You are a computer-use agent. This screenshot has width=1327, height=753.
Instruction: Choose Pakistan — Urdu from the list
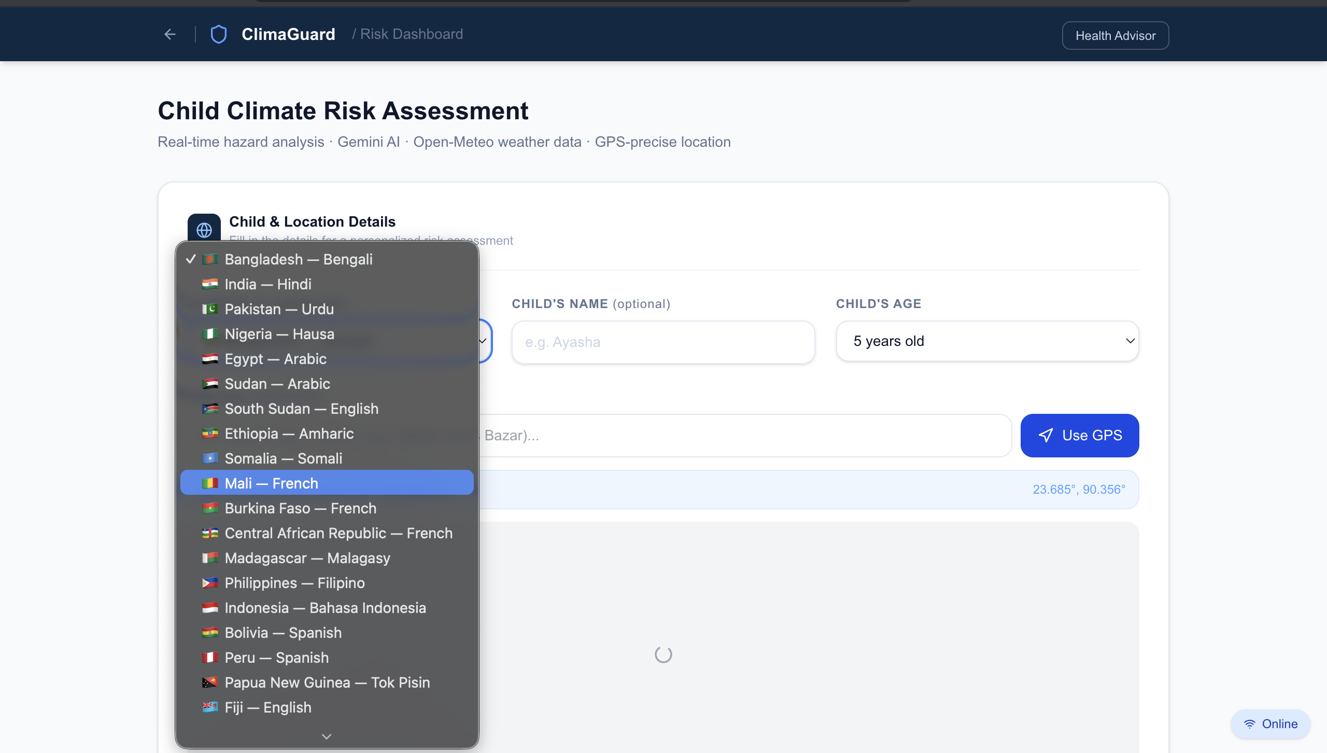click(x=327, y=309)
